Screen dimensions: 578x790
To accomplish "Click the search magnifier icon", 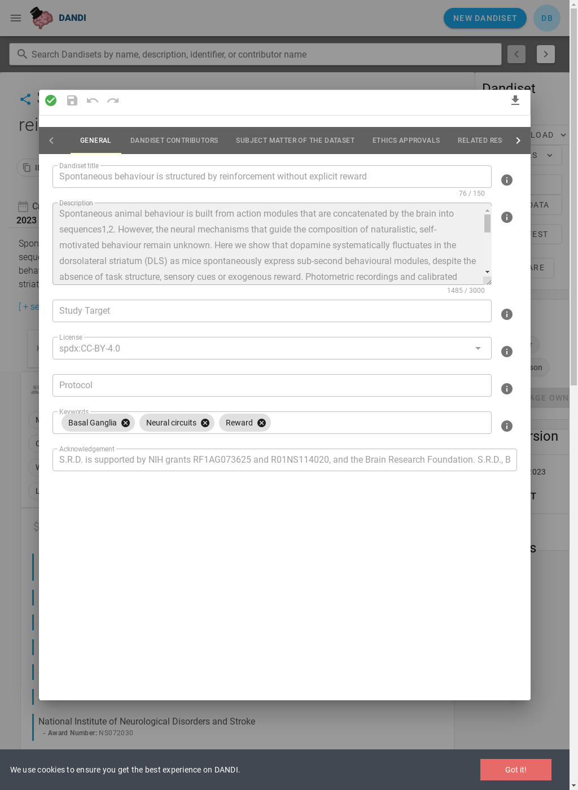I will pos(22,54).
